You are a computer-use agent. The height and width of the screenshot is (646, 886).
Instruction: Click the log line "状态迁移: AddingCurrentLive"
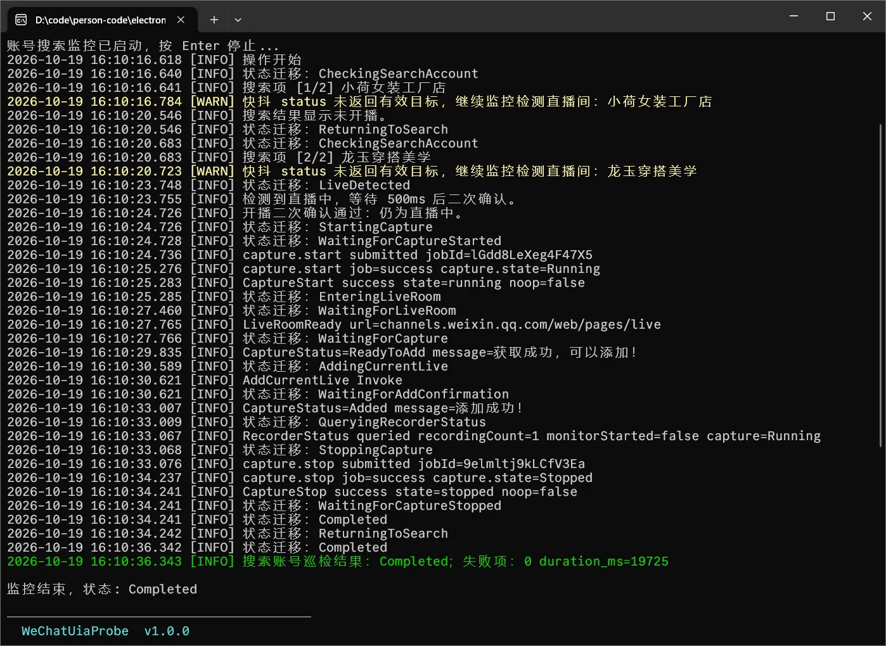point(228,366)
